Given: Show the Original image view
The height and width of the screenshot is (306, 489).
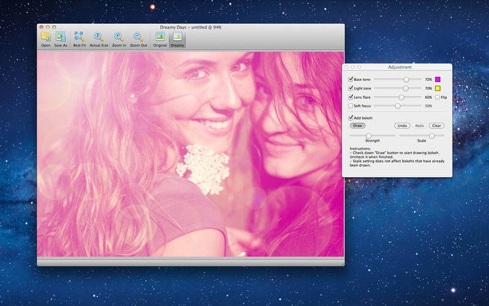Looking at the screenshot, I should [160, 37].
